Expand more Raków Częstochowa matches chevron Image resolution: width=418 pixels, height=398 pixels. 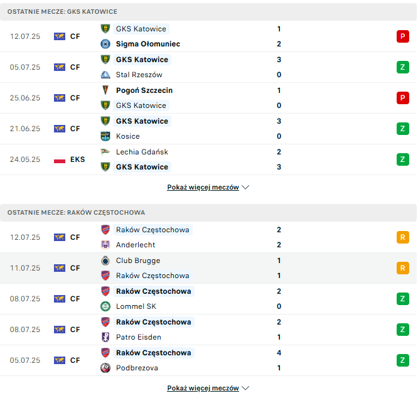click(245, 388)
